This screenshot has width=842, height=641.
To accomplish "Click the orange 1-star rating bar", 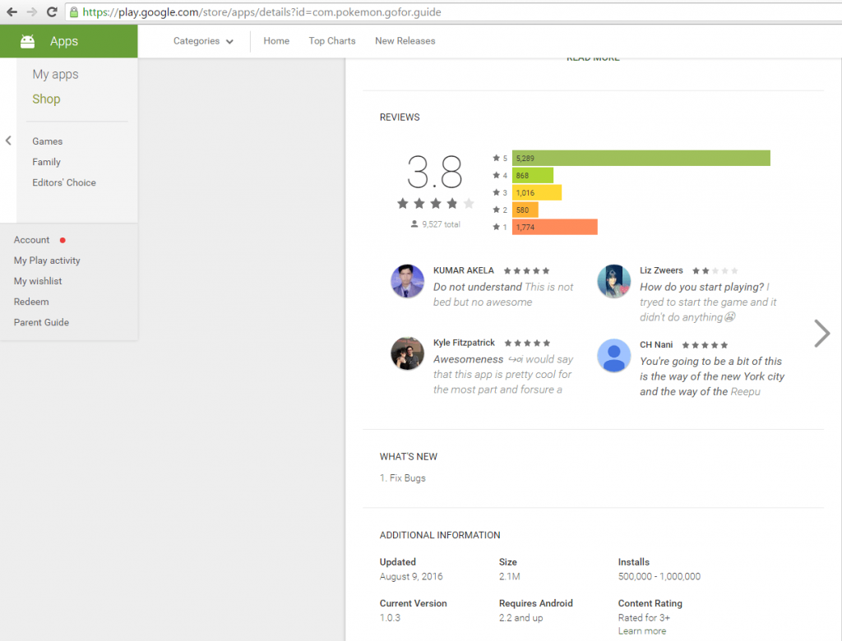I will click(555, 227).
